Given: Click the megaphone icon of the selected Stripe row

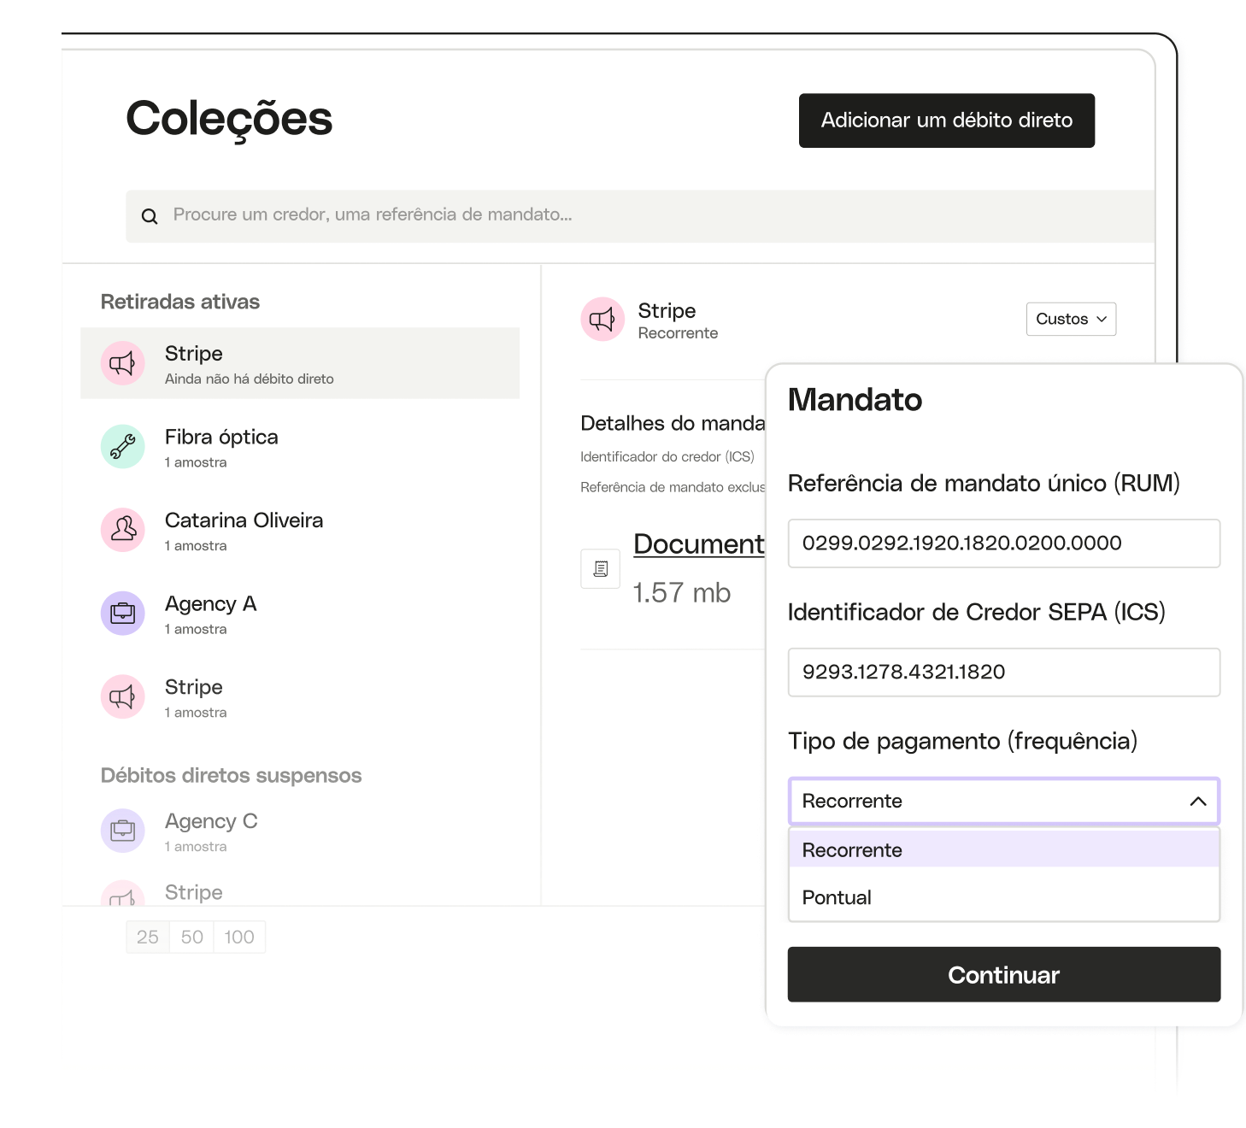Looking at the screenshot, I should 122,363.
